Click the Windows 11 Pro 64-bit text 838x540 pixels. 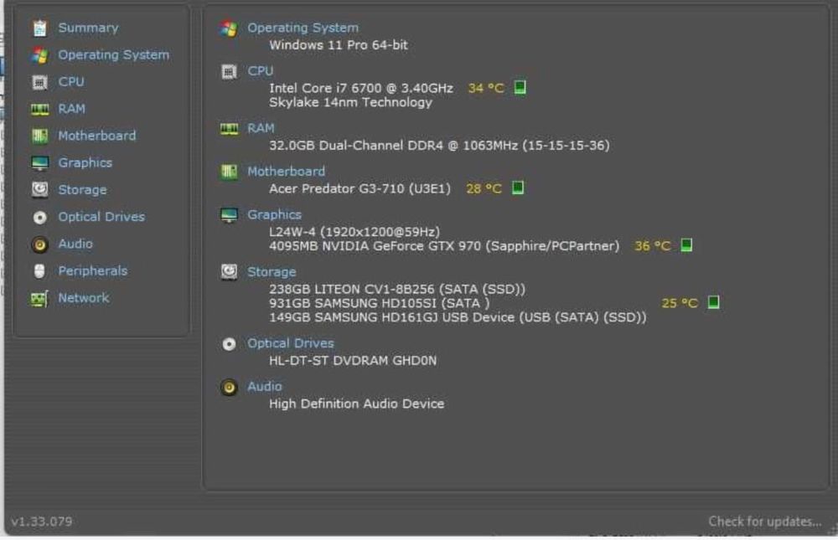coord(339,45)
